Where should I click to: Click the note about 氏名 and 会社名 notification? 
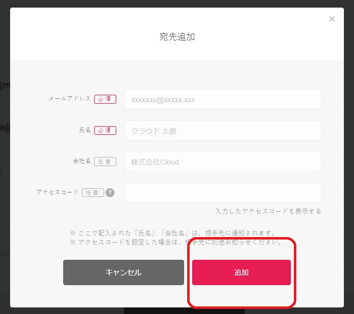173,233
